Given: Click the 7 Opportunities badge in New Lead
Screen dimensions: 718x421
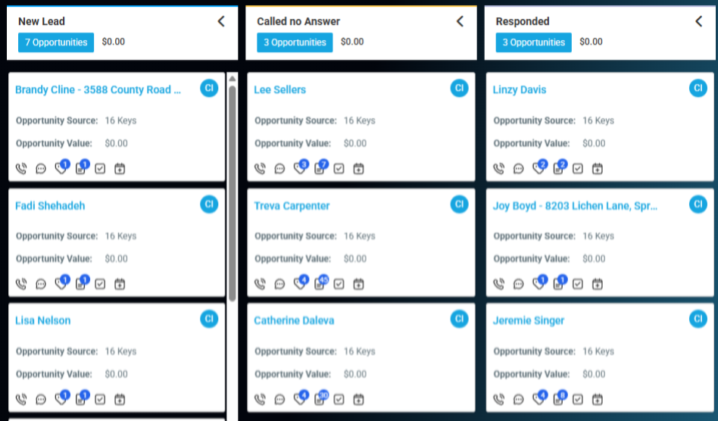Looking at the screenshot, I should coord(56,42).
